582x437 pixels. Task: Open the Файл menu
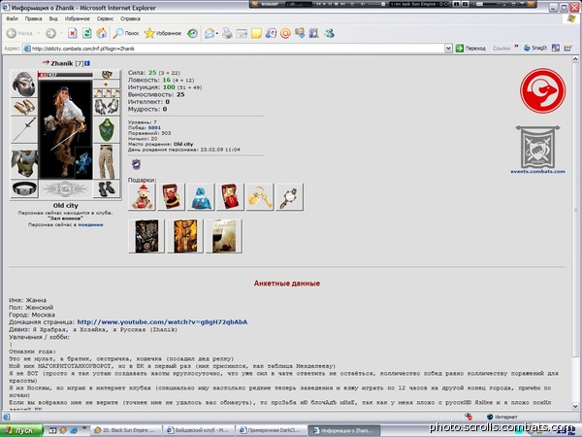click(x=12, y=18)
